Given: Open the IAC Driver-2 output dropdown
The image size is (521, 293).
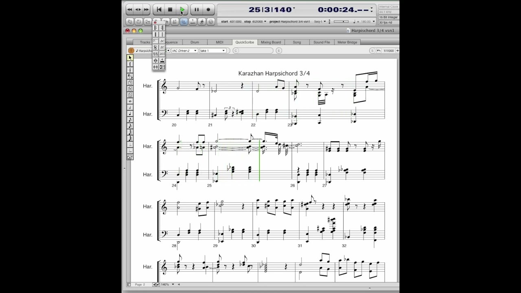Looking at the screenshot, I should pos(184,50).
